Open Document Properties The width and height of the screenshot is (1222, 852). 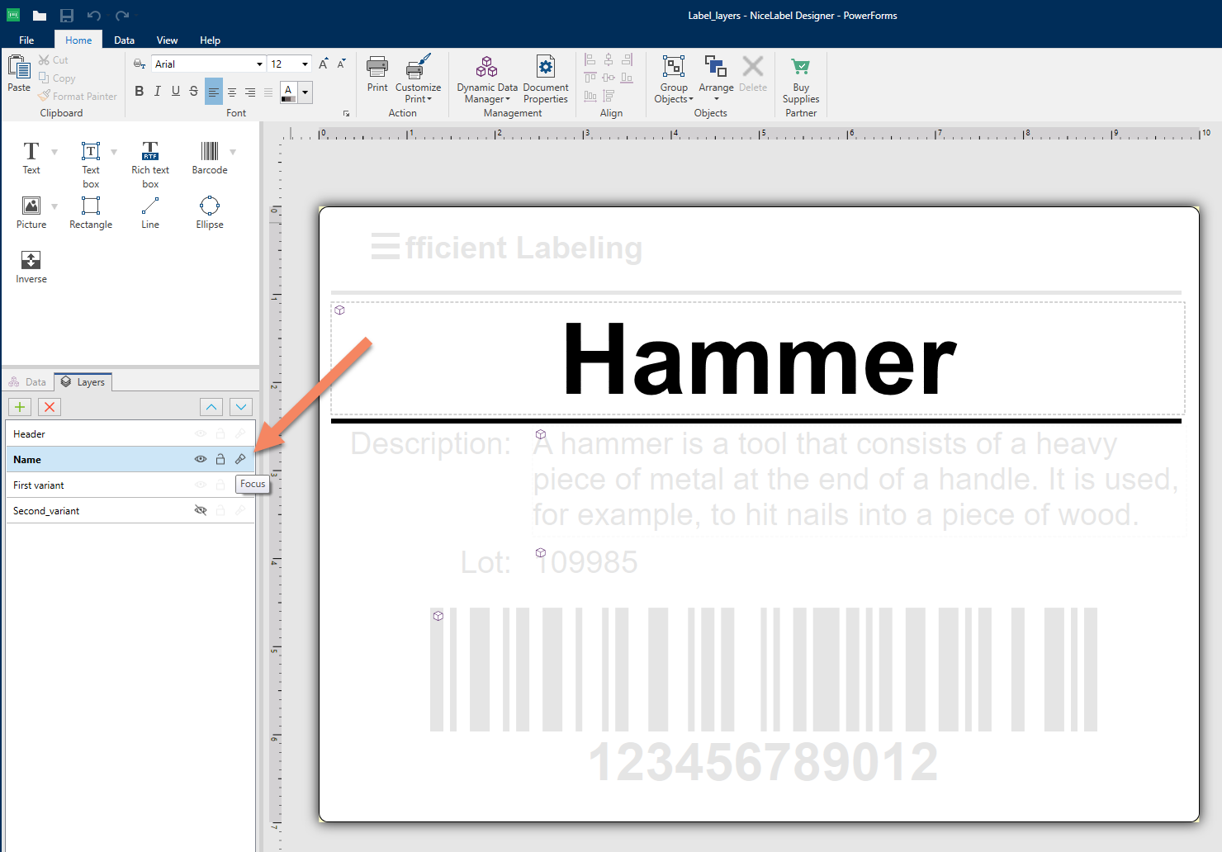coord(545,79)
